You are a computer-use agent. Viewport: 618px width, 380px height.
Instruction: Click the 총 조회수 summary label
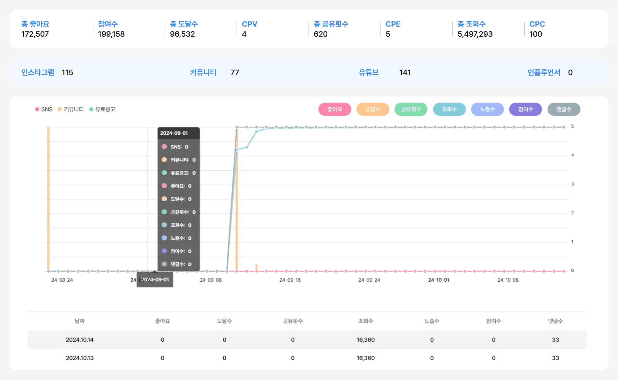(x=471, y=24)
